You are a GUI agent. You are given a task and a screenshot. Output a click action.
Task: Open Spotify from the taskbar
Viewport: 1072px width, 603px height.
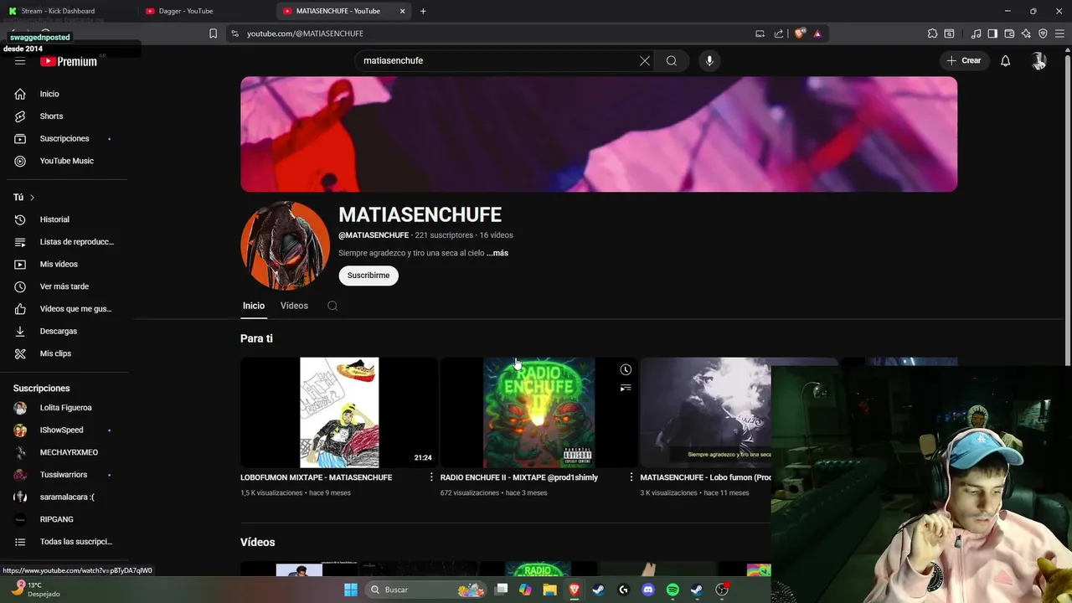click(x=673, y=590)
